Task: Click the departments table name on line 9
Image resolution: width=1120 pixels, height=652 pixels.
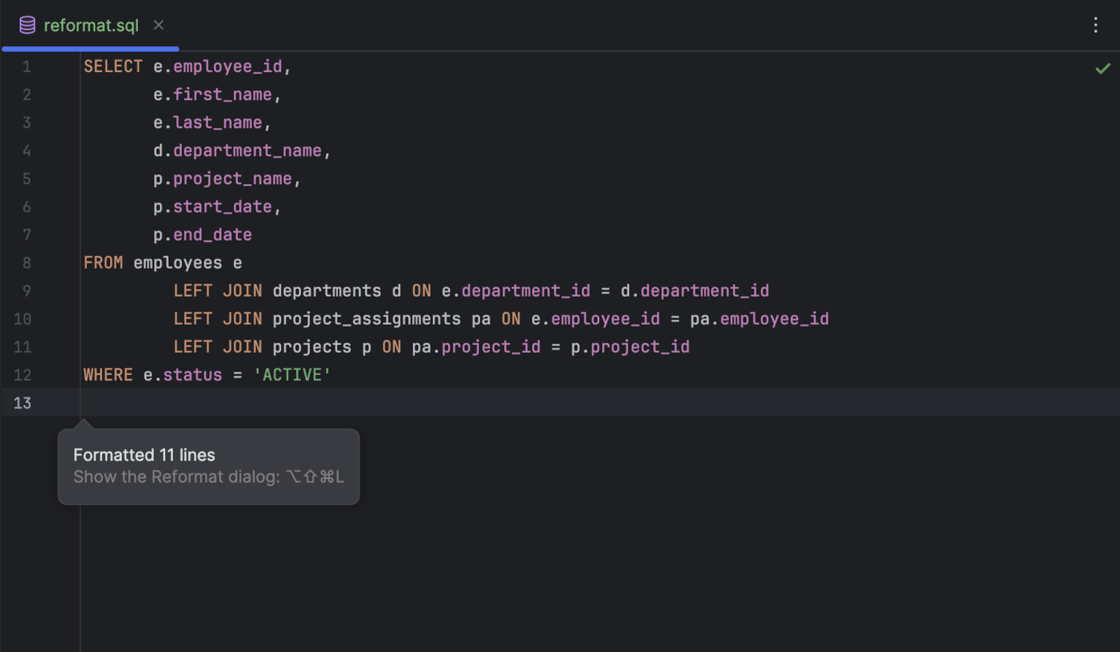Action: click(x=327, y=291)
